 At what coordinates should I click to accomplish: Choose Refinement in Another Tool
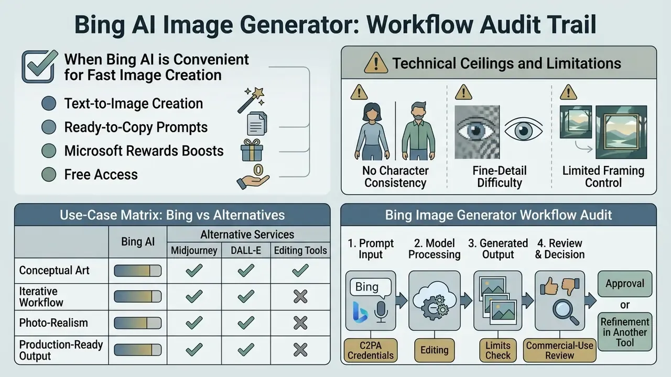point(625,332)
